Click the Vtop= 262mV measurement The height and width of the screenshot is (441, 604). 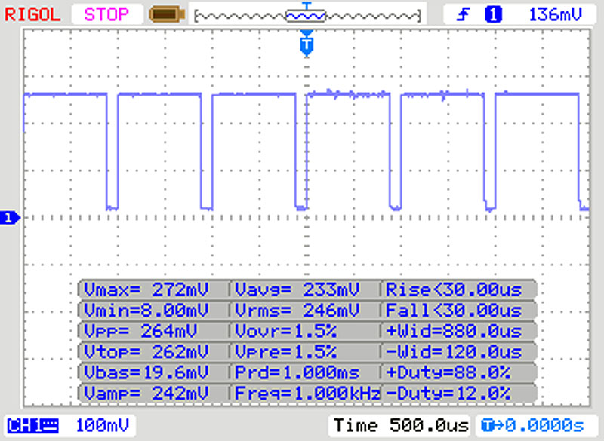(x=146, y=352)
